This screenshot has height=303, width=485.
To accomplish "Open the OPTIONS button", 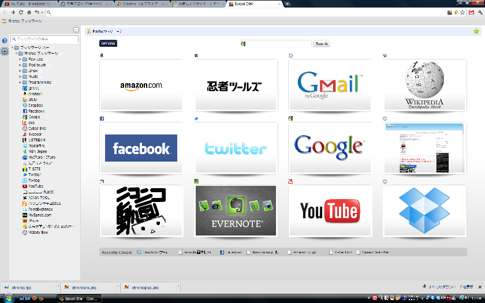I will pos(109,44).
